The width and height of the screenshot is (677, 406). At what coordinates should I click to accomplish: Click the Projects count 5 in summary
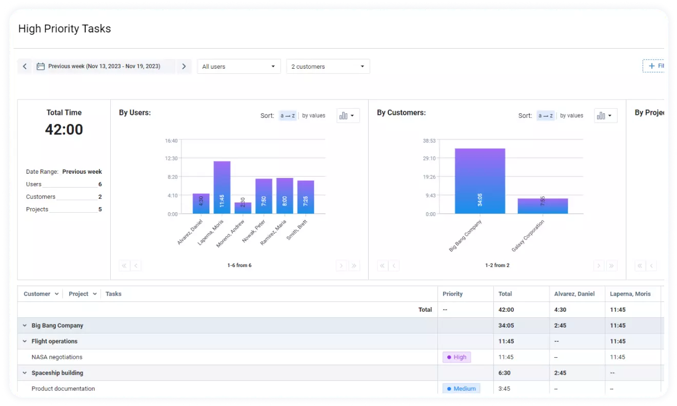click(x=100, y=210)
